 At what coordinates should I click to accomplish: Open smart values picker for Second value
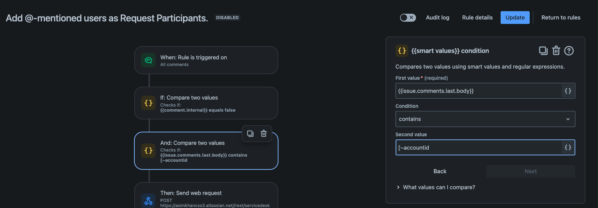568,147
